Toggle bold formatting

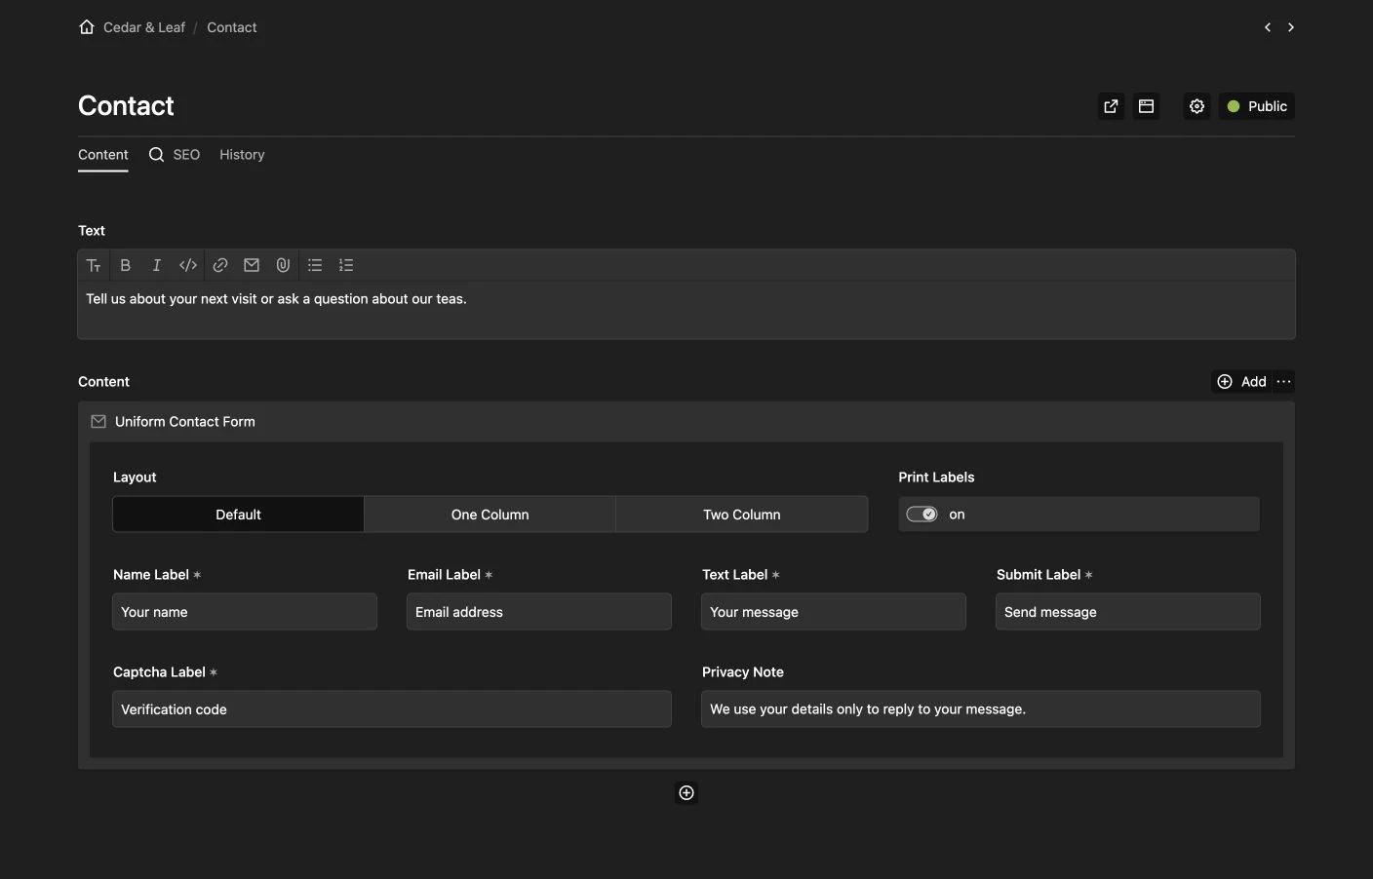[x=125, y=265]
